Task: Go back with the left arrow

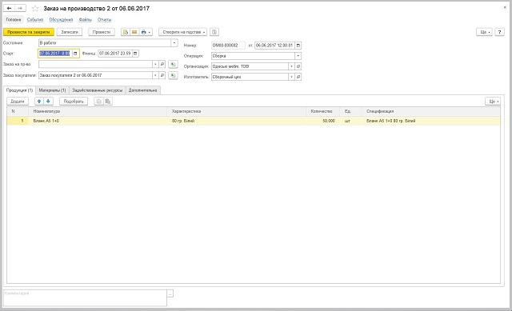Action: 9,8
